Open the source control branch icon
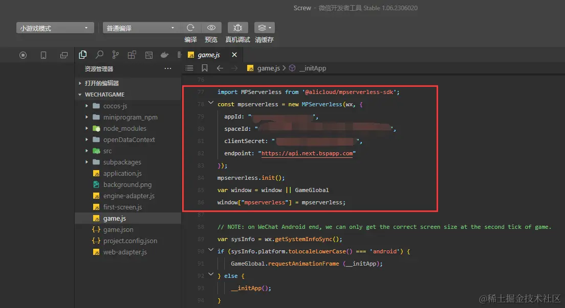This screenshot has width=565, height=308. (115, 55)
